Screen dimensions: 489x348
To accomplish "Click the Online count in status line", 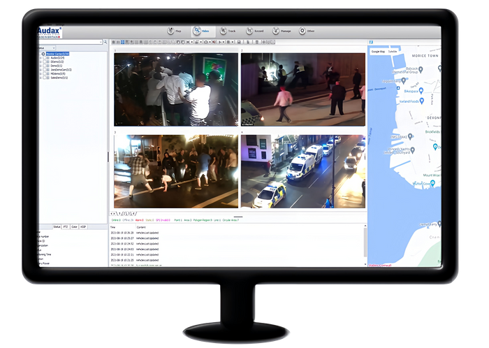I will point(116,220).
